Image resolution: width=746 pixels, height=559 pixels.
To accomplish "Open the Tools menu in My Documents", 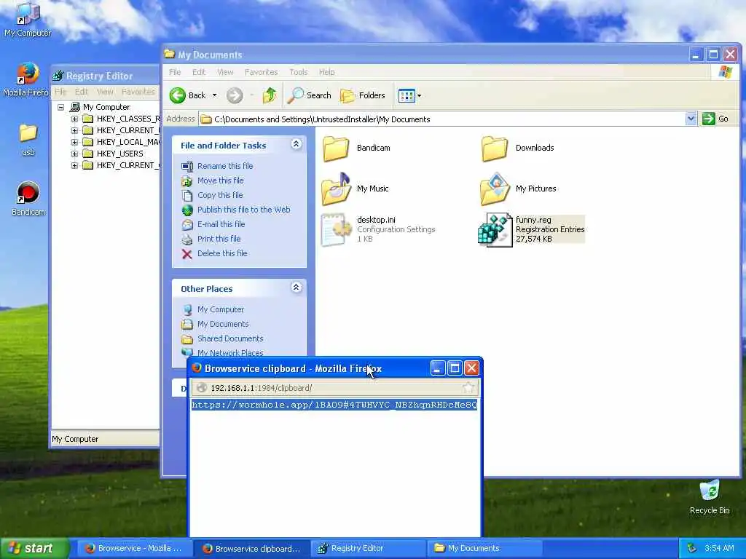I will (298, 72).
